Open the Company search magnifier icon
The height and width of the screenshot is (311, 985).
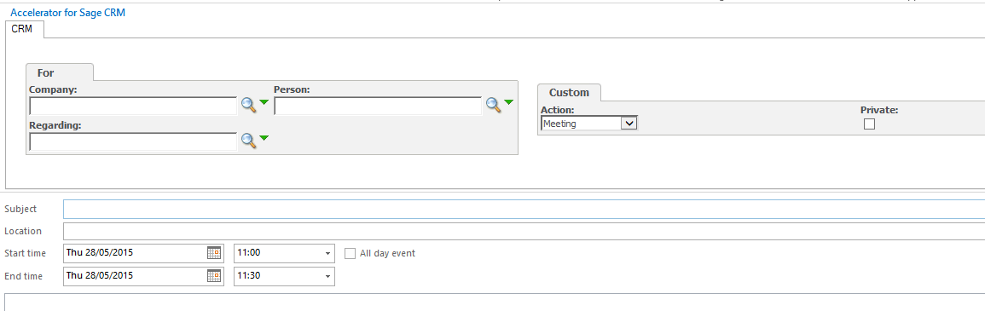249,106
